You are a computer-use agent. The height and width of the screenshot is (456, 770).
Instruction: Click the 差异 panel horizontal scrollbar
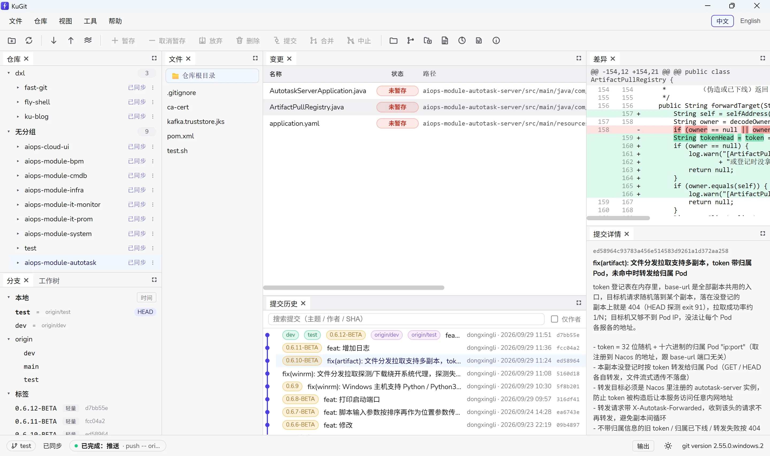618,218
